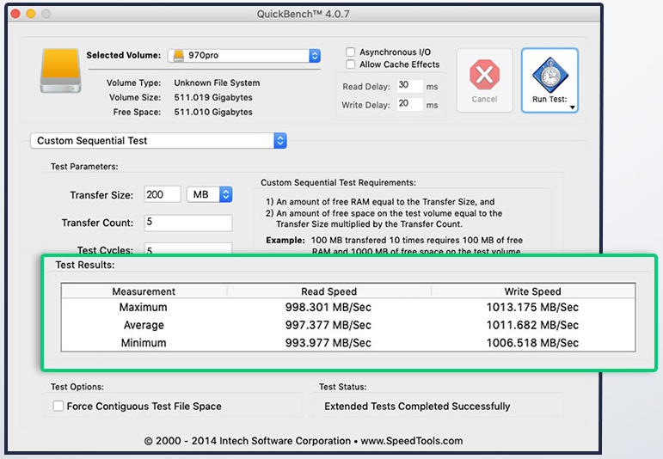Check Force Contiguous Test File Space
This screenshot has width=663, height=459.
pyautogui.click(x=58, y=406)
